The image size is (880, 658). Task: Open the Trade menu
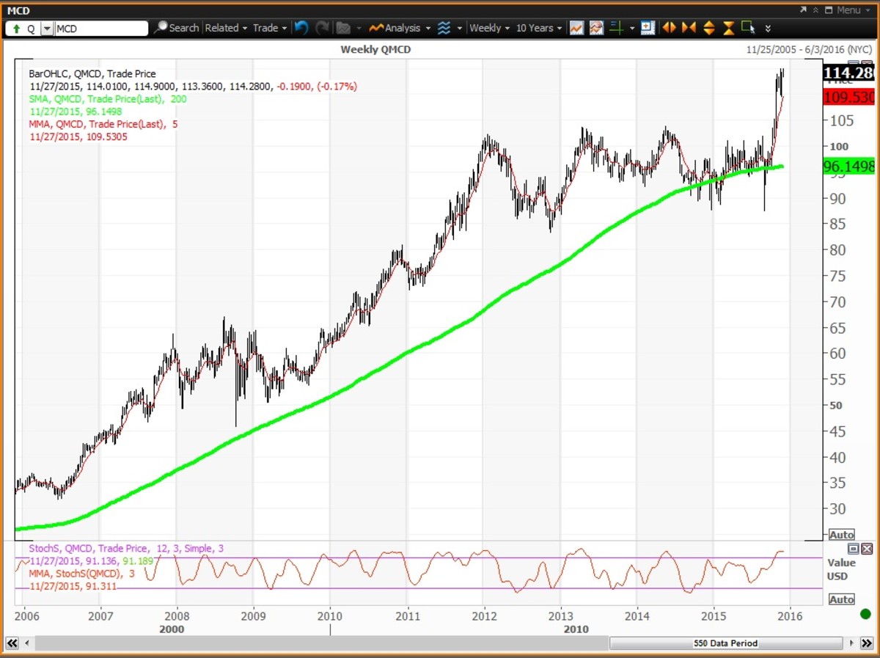point(270,28)
